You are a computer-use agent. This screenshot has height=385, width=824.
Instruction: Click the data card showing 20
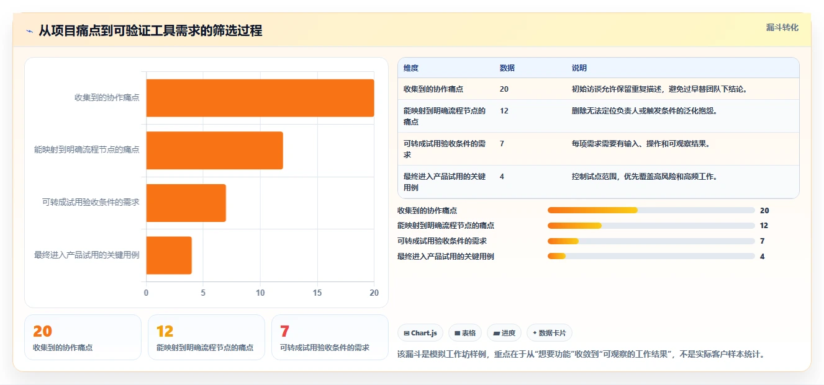[x=83, y=337]
